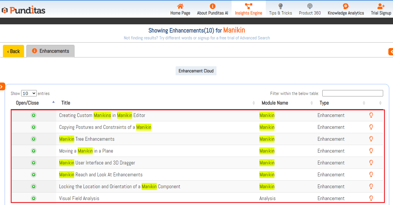Screen dimensions: 393x205
Task: Click Trial Signup user icon
Action: click(x=381, y=6)
